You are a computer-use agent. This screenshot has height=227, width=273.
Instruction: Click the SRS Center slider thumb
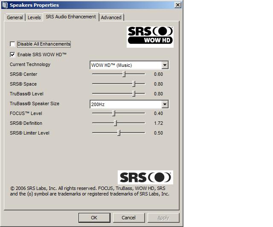pos(124,74)
